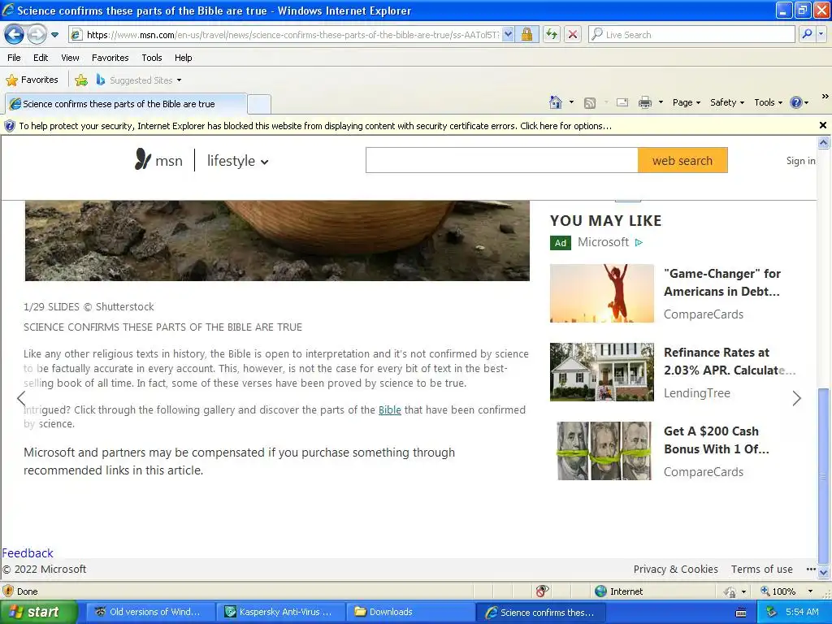
Task: Open the Tools menu in menu bar
Action: point(152,58)
